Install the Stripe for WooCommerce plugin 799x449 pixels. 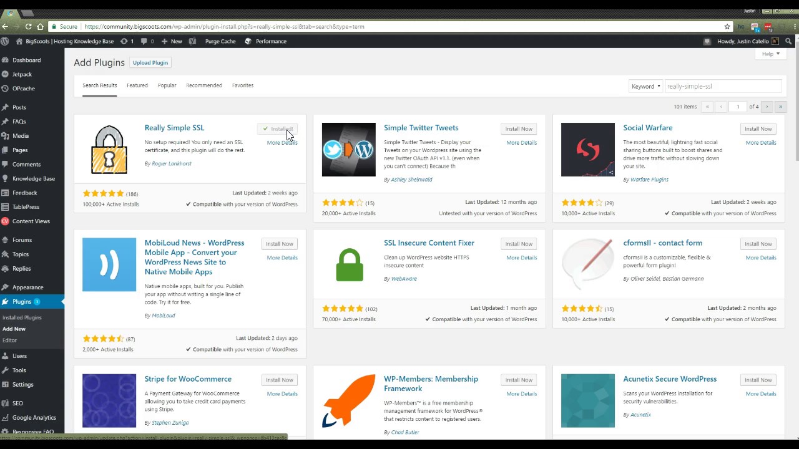click(x=279, y=380)
